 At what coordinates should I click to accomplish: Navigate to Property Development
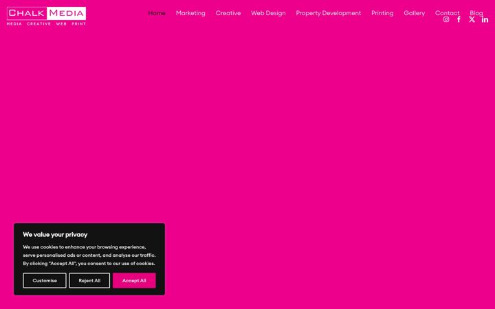329,13
